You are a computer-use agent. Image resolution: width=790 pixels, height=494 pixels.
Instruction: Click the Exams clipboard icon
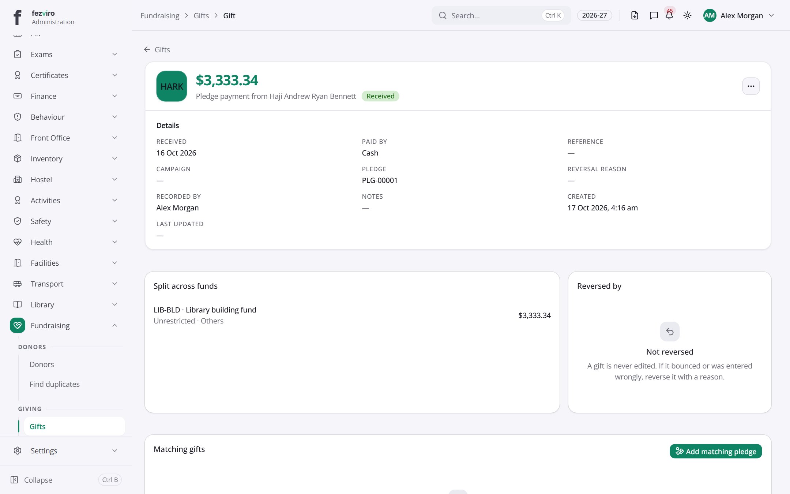(18, 55)
